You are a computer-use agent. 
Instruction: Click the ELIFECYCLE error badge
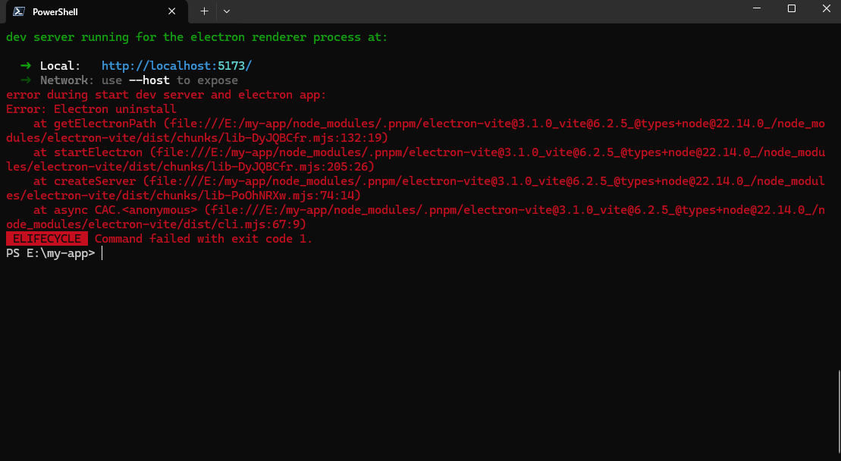[x=47, y=239]
